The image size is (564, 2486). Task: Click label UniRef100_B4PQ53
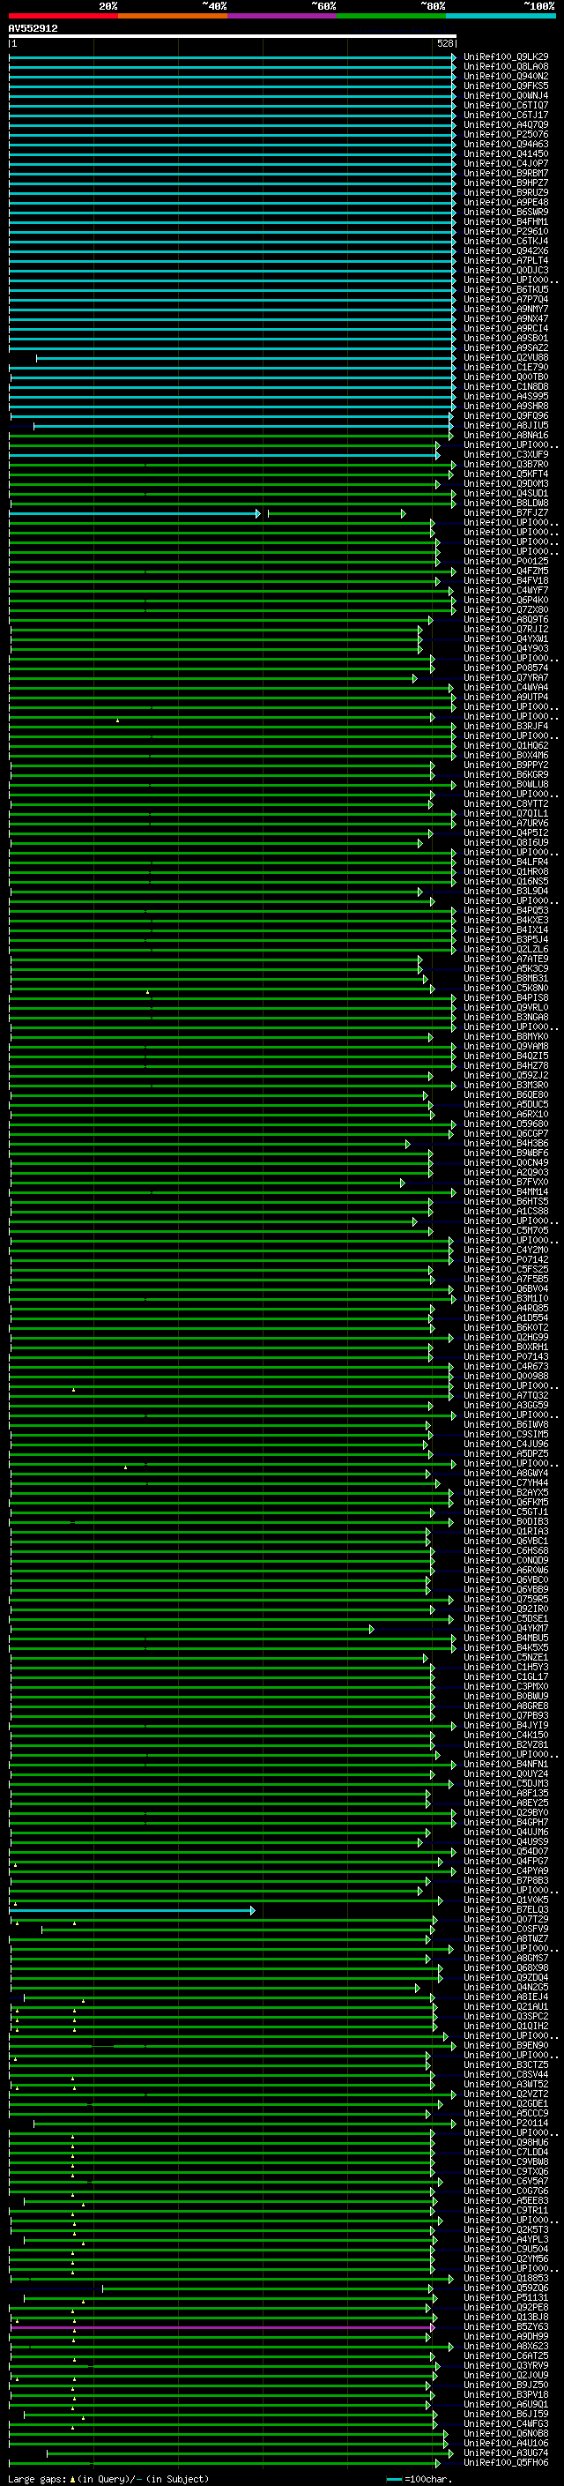click(x=506, y=910)
